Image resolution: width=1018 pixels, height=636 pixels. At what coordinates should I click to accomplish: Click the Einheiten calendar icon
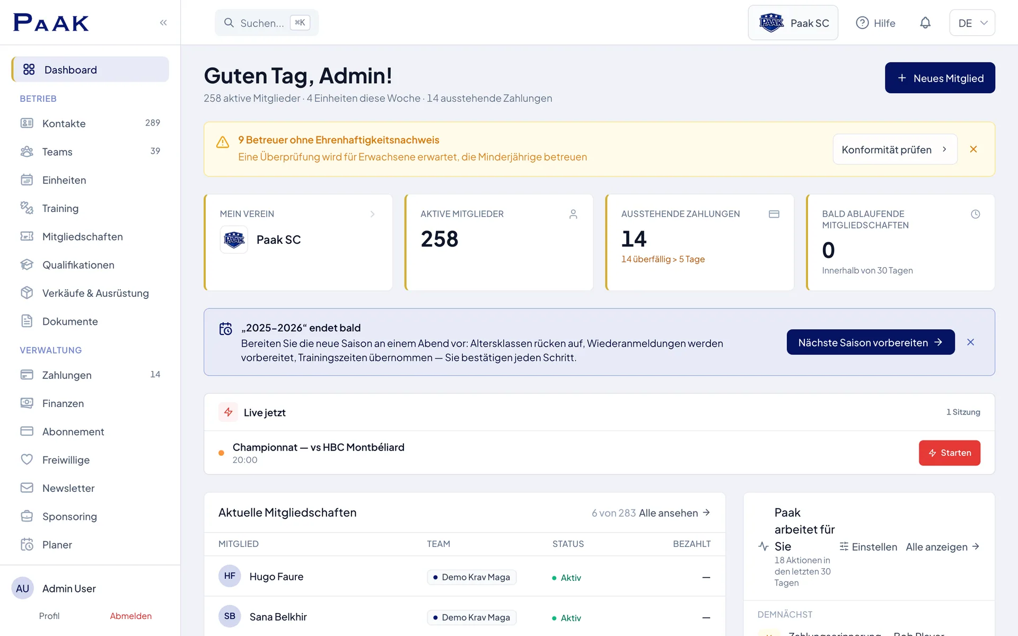tap(27, 180)
